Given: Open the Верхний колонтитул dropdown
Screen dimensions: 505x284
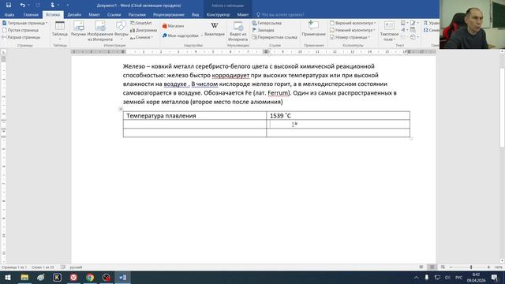Looking at the screenshot, I should (353, 23).
